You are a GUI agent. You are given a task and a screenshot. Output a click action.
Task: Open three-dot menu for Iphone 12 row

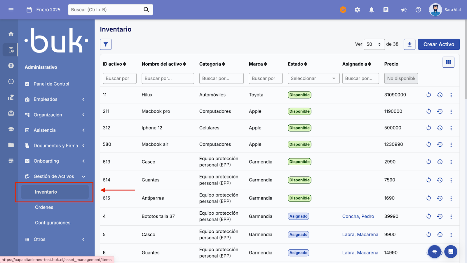coord(451,128)
